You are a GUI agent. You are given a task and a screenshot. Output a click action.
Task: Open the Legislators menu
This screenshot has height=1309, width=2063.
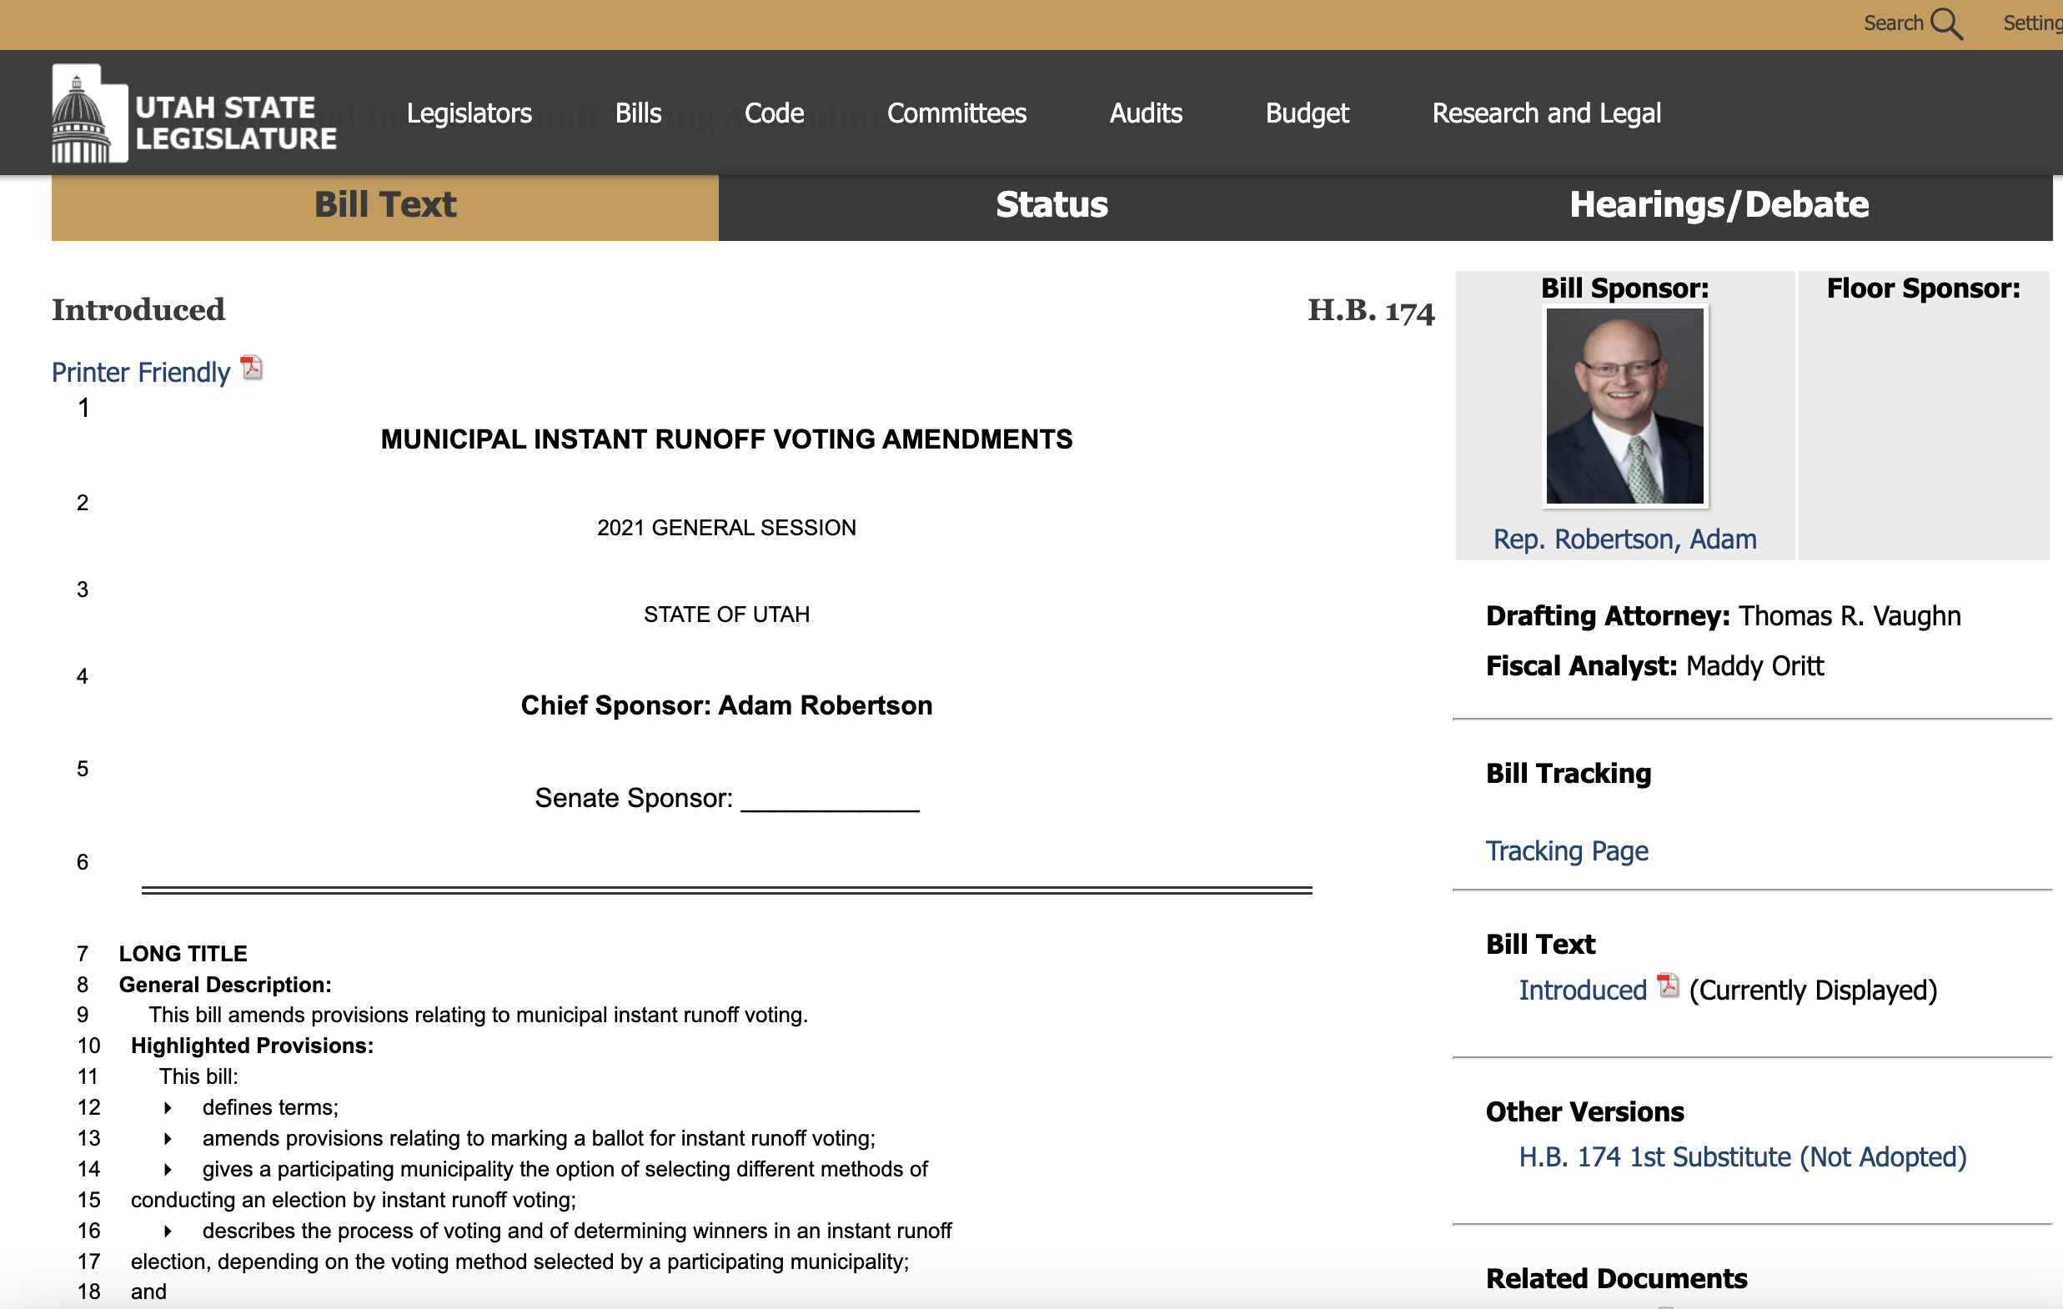coord(469,113)
